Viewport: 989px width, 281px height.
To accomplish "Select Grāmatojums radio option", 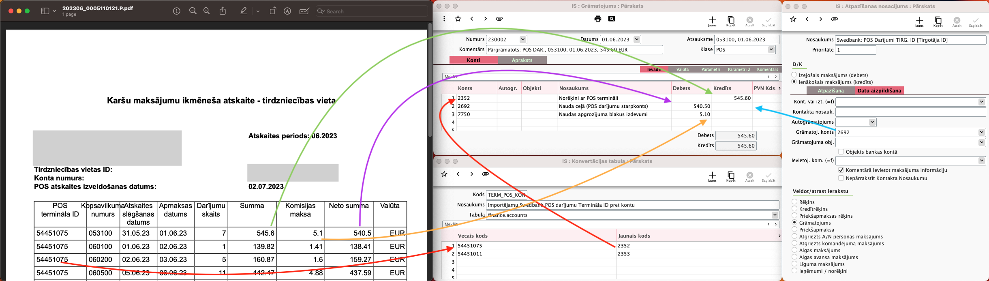I will point(794,223).
